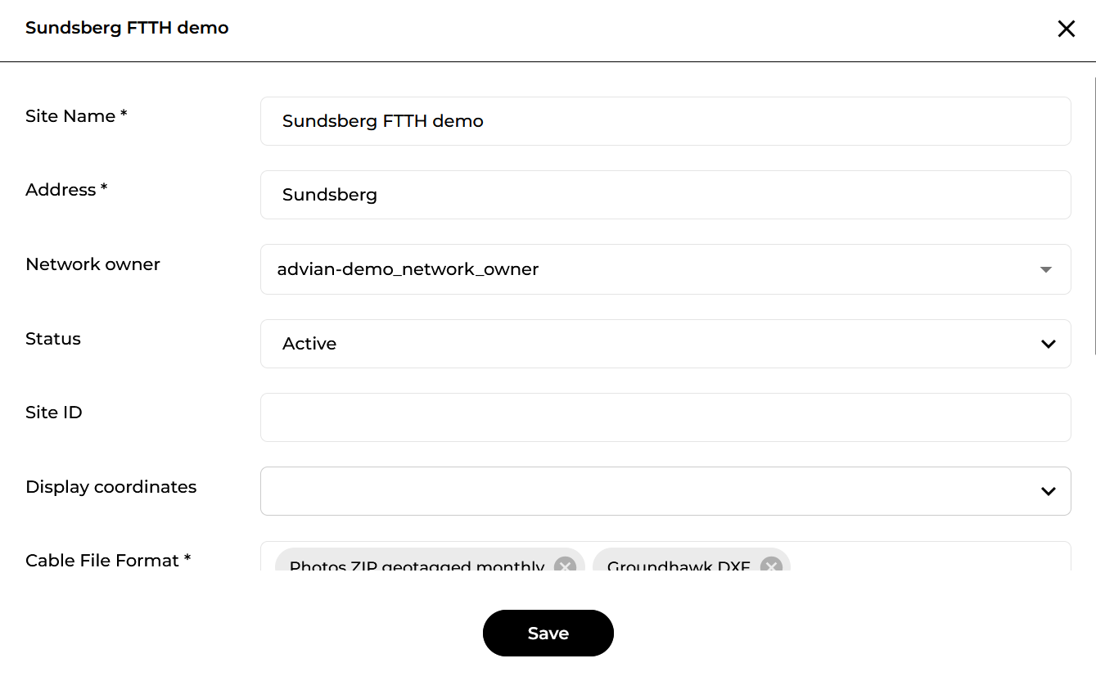1096x690 pixels.
Task: Remove the "Groundhawk DXF" file format tag
Action: (770, 565)
